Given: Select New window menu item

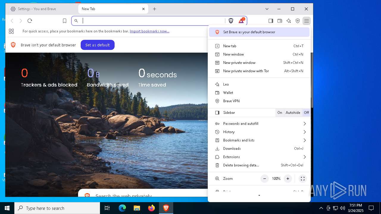Looking at the screenshot, I should click(259, 54).
